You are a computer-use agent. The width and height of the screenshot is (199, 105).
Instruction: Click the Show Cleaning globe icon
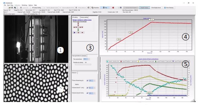[x=165, y=8]
